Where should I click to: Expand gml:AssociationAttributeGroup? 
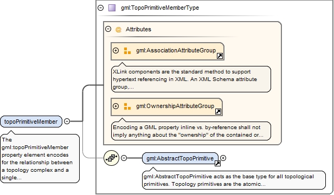[x=115, y=50]
